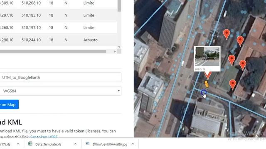
Task: Select the 510,185.10 coordinate cell
Action: 31,15
